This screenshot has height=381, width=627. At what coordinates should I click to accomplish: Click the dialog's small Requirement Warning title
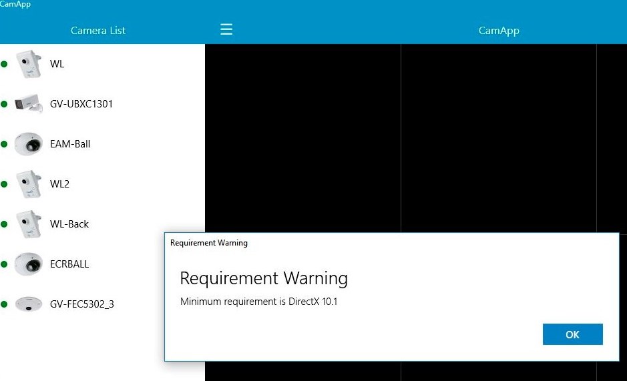(209, 243)
